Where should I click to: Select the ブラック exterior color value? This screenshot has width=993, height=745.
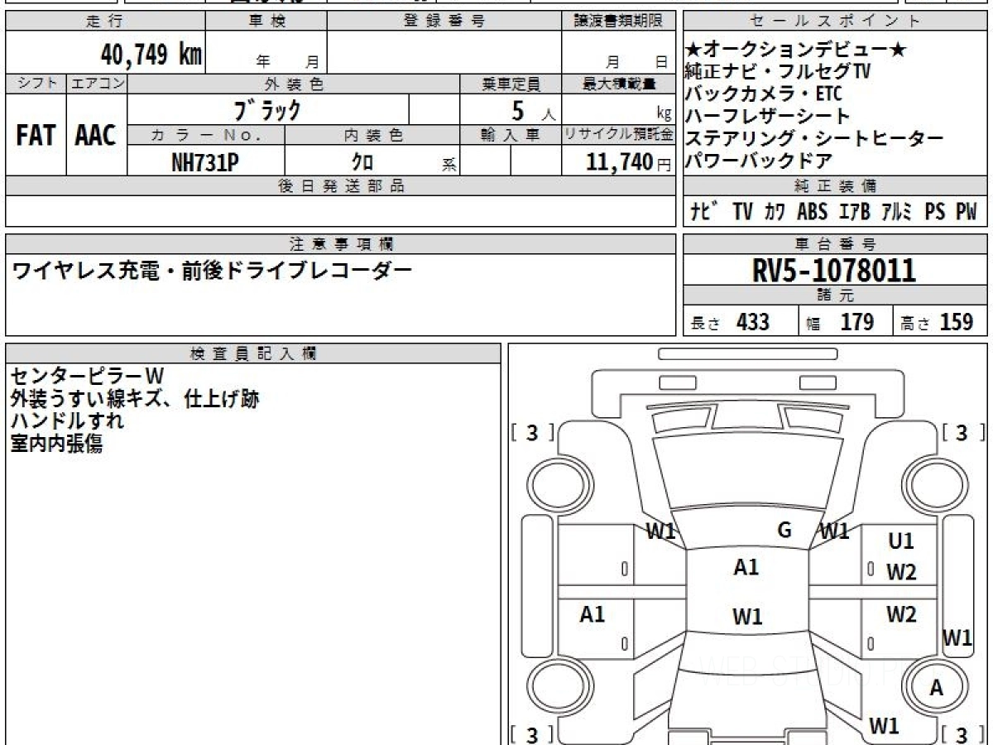[268, 109]
